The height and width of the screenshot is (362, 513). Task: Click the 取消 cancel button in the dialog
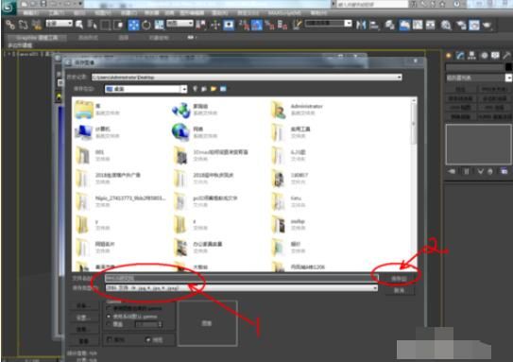[399, 290]
